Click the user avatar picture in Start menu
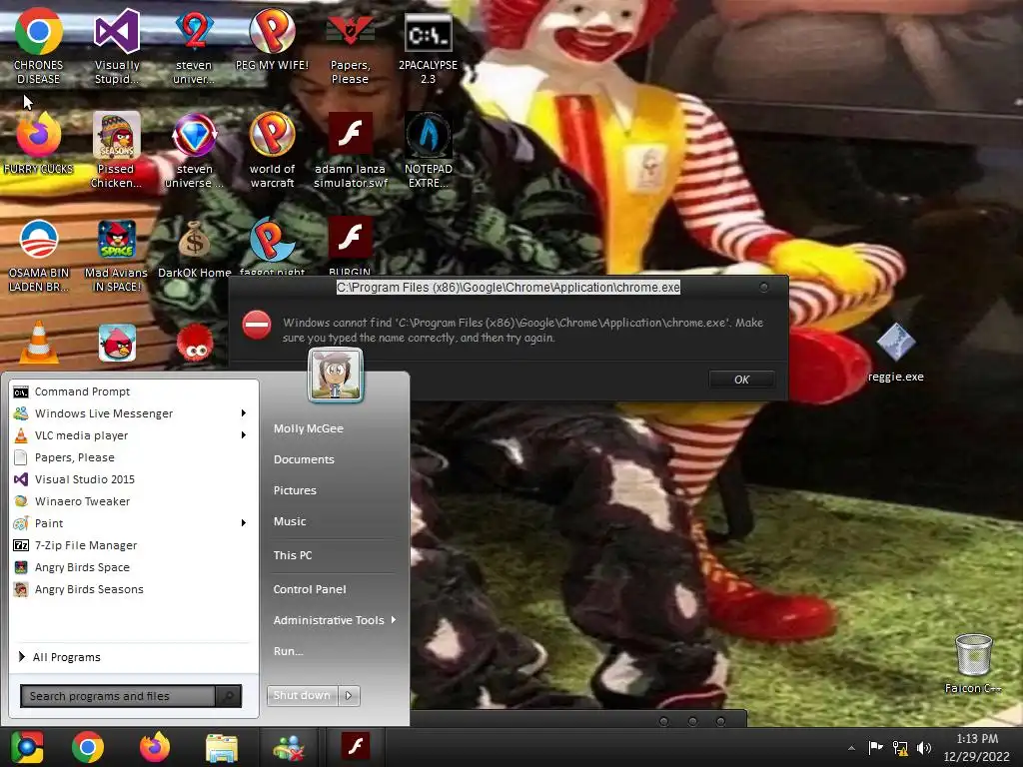This screenshot has width=1023, height=767. click(336, 376)
